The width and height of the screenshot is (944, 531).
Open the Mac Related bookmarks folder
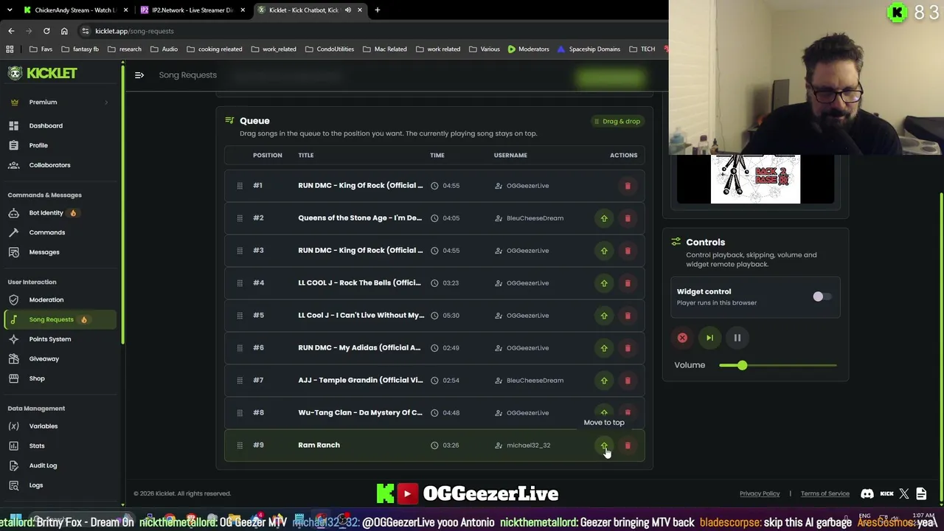(385, 49)
